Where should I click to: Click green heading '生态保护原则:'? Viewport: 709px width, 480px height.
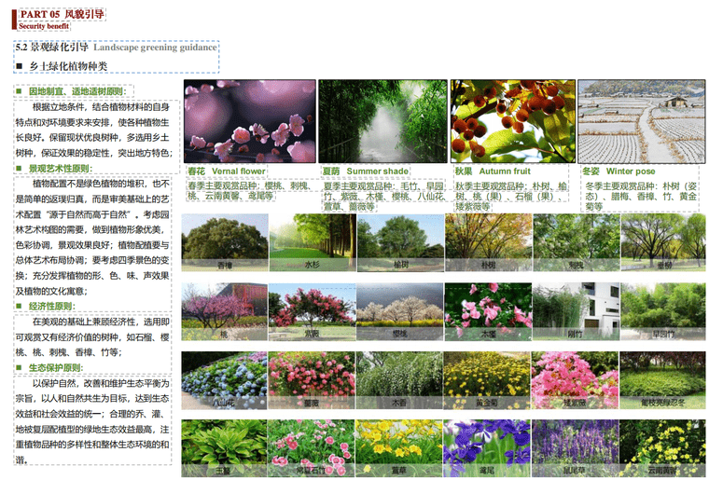coord(56,367)
